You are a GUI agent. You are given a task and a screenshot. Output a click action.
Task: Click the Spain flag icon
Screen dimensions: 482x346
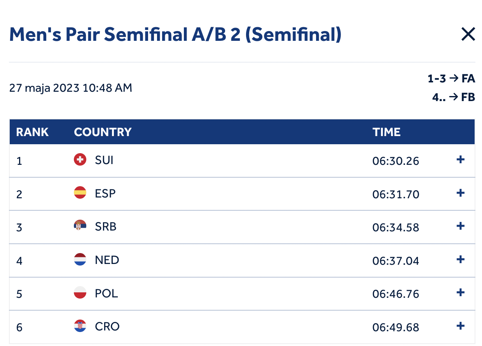tap(80, 193)
